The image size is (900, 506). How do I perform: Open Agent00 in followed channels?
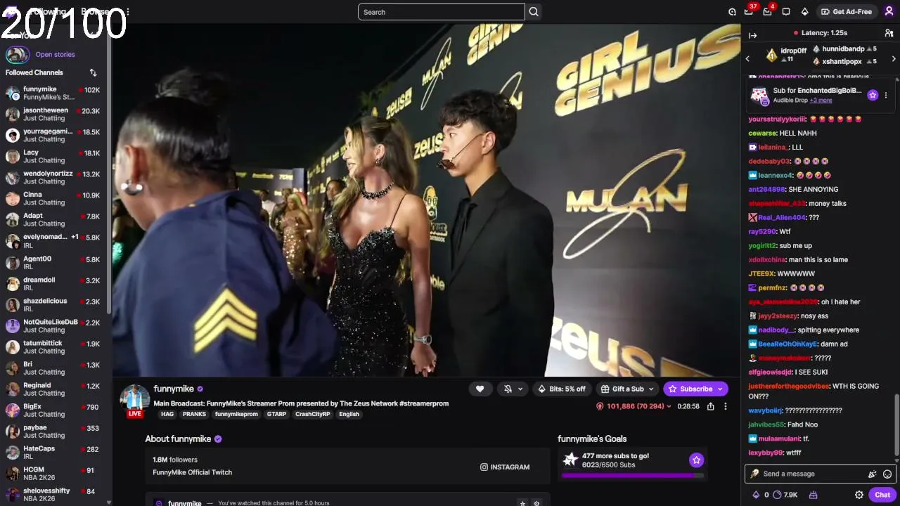pos(53,263)
